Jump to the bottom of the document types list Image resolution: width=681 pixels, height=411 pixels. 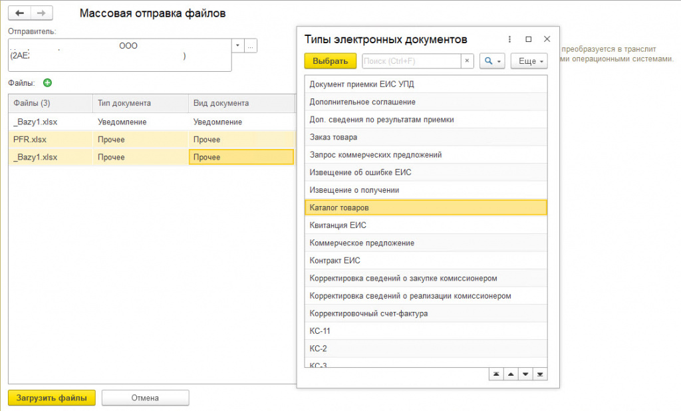[x=541, y=374]
